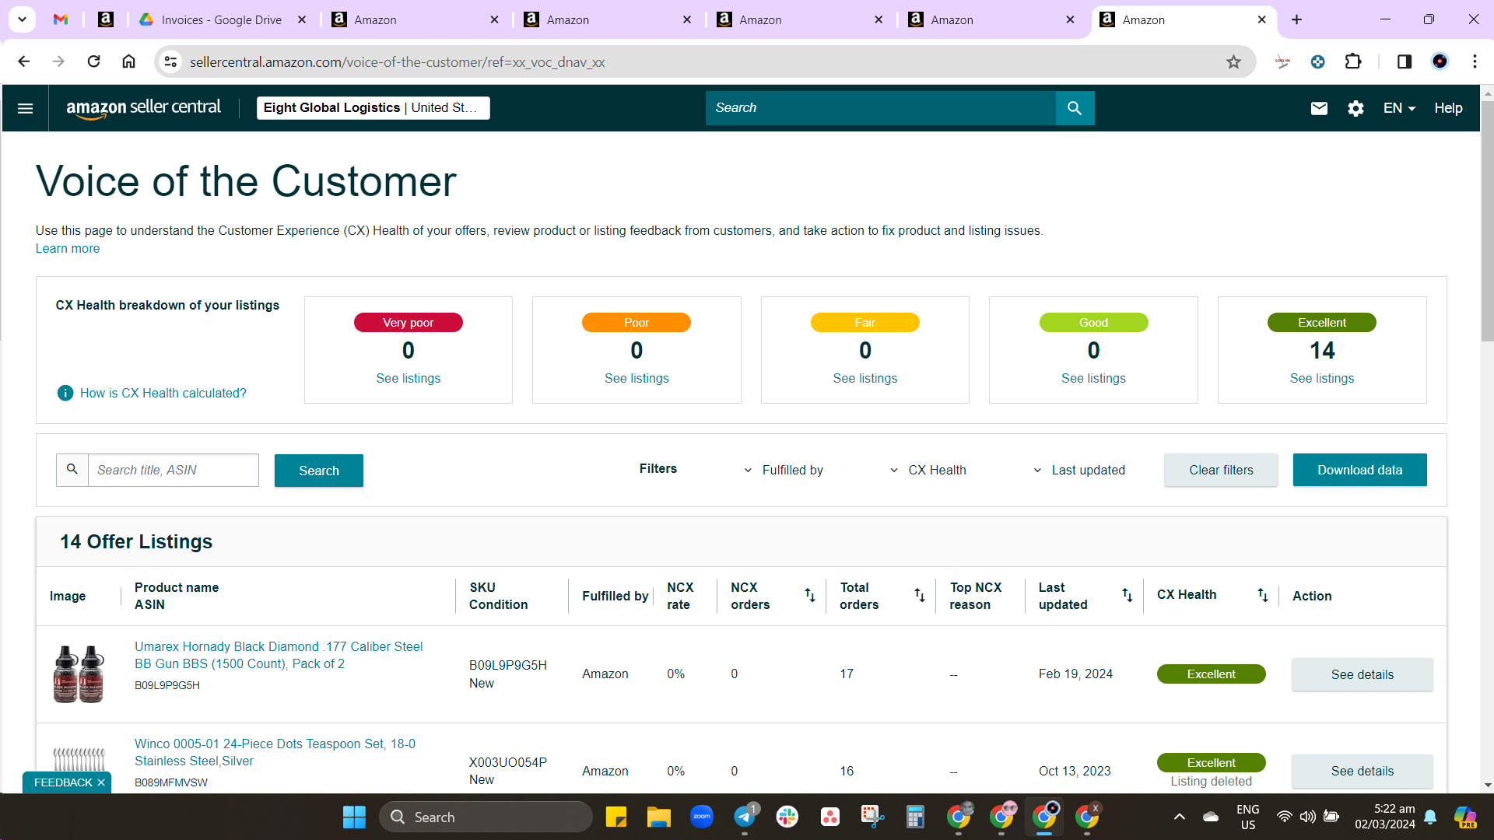
Task: See listings under Very poor
Action: click(409, 378)
